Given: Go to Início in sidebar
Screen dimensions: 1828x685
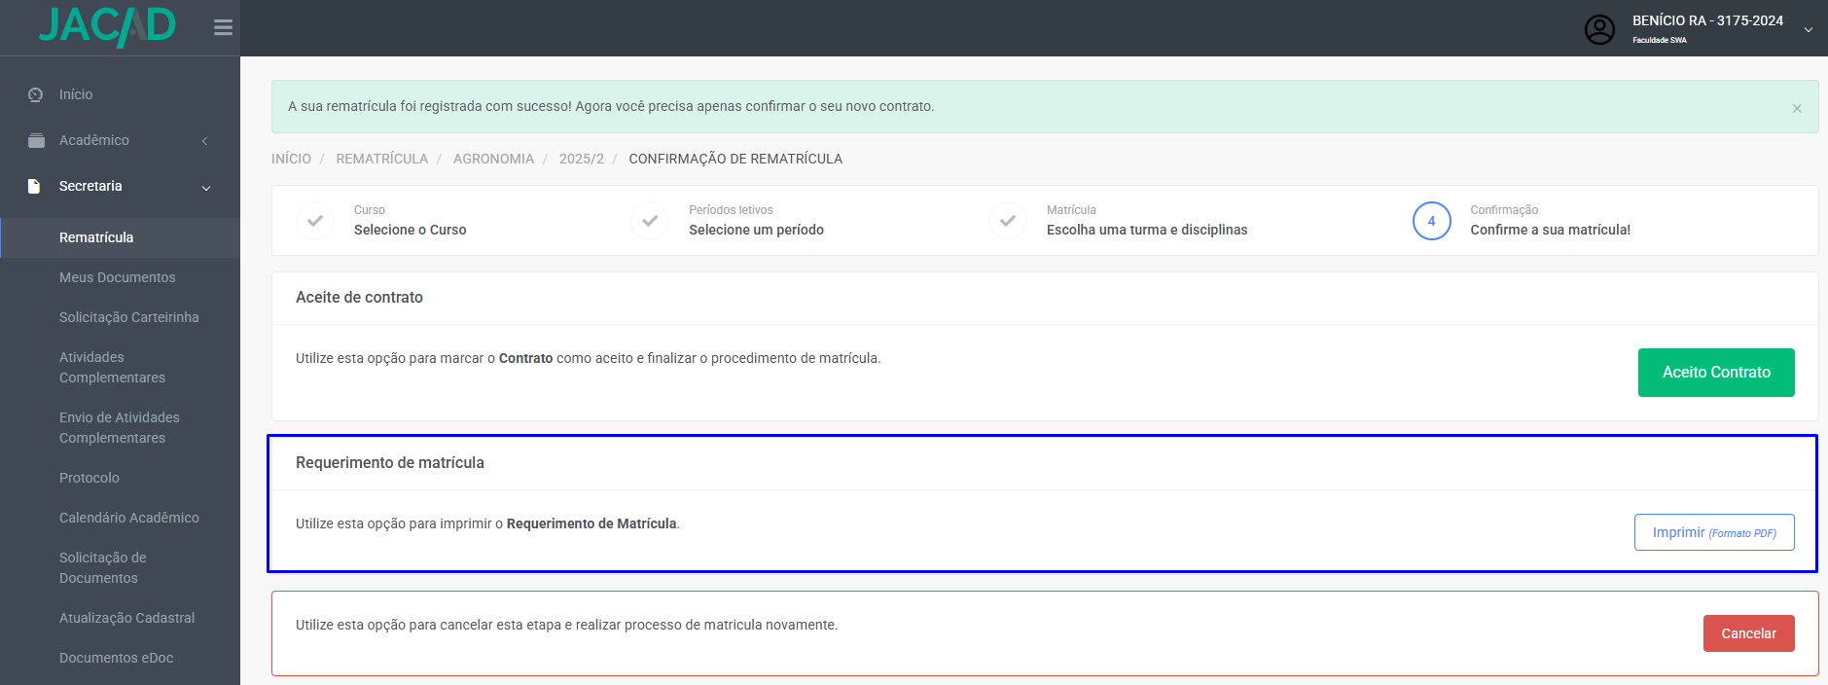Looking at the screenshot, I should pyautogui.click(x=76, y=94).
